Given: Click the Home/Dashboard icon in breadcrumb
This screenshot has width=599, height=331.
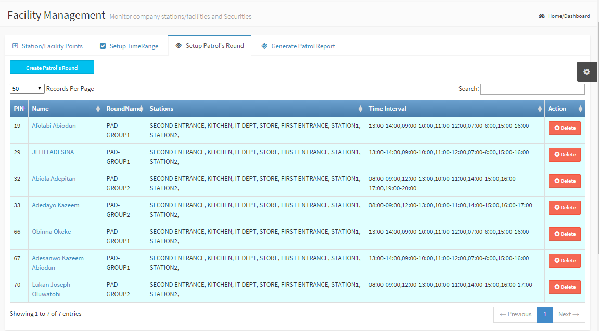Looking at the screenshot, I should (x=542, y=16).
